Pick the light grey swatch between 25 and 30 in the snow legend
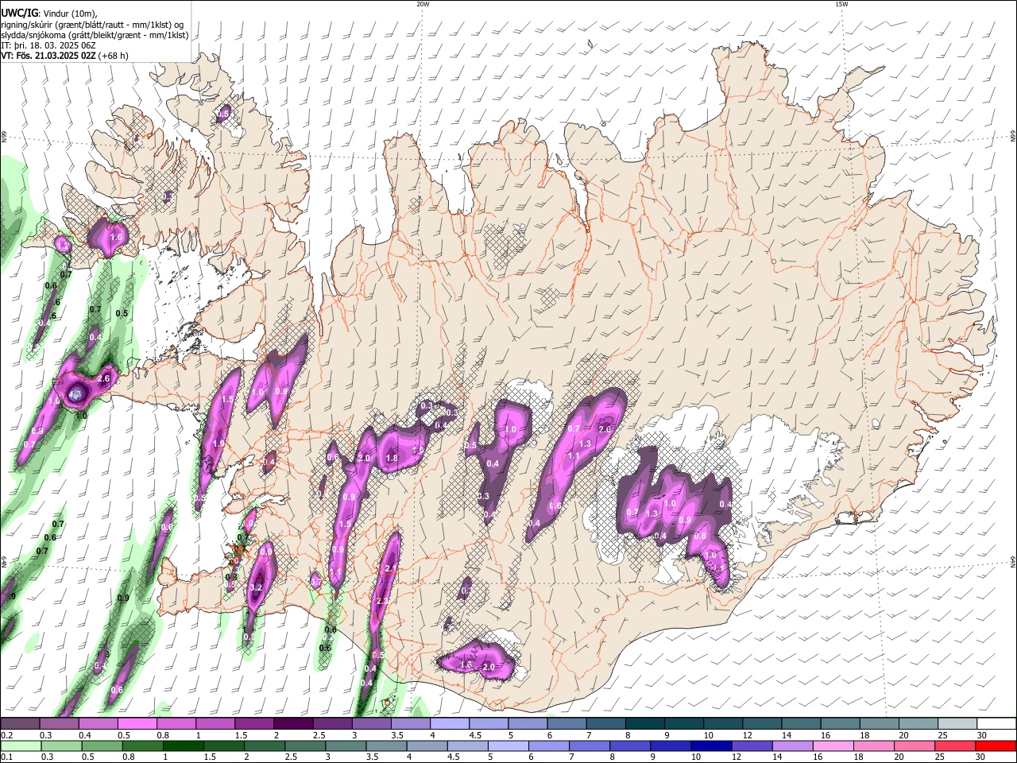 [x=957, y=723]
